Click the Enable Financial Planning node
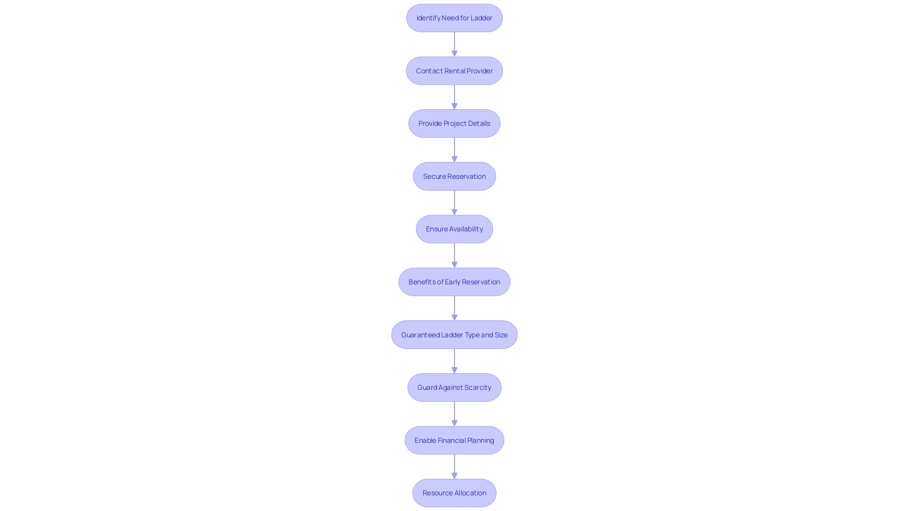909x511 pixels. [x=454, y=439]
